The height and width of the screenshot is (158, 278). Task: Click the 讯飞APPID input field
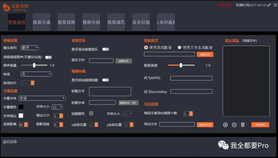191,78
